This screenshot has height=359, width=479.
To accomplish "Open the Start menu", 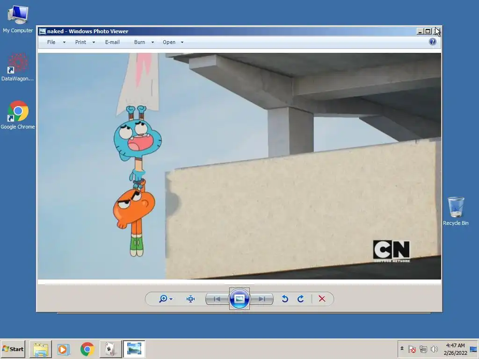I will point(13,349).
